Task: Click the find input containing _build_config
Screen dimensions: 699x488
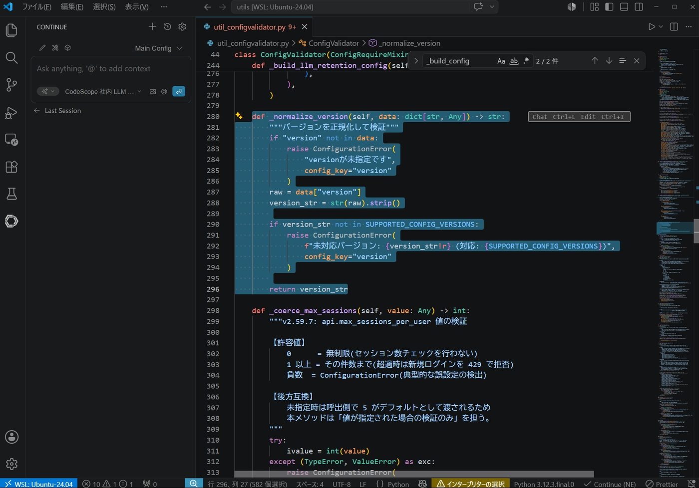Action: coord(458,61)
